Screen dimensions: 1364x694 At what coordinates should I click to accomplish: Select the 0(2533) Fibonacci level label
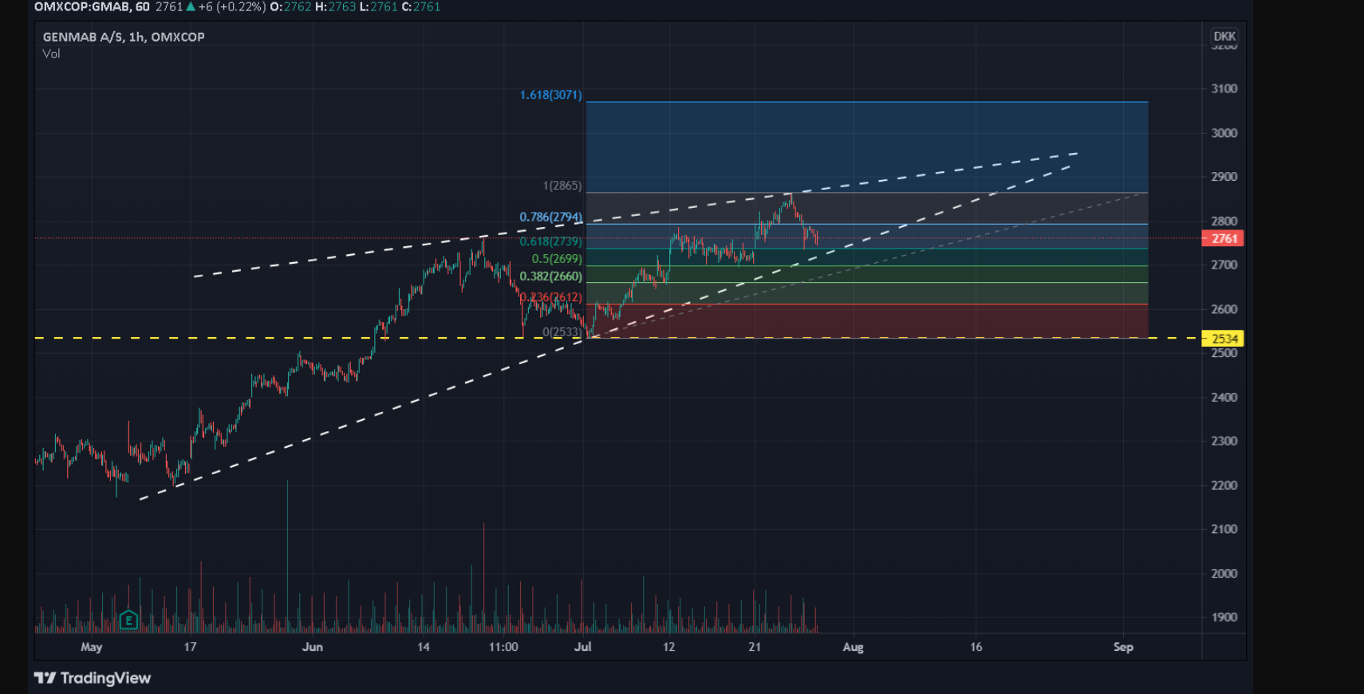562,331
